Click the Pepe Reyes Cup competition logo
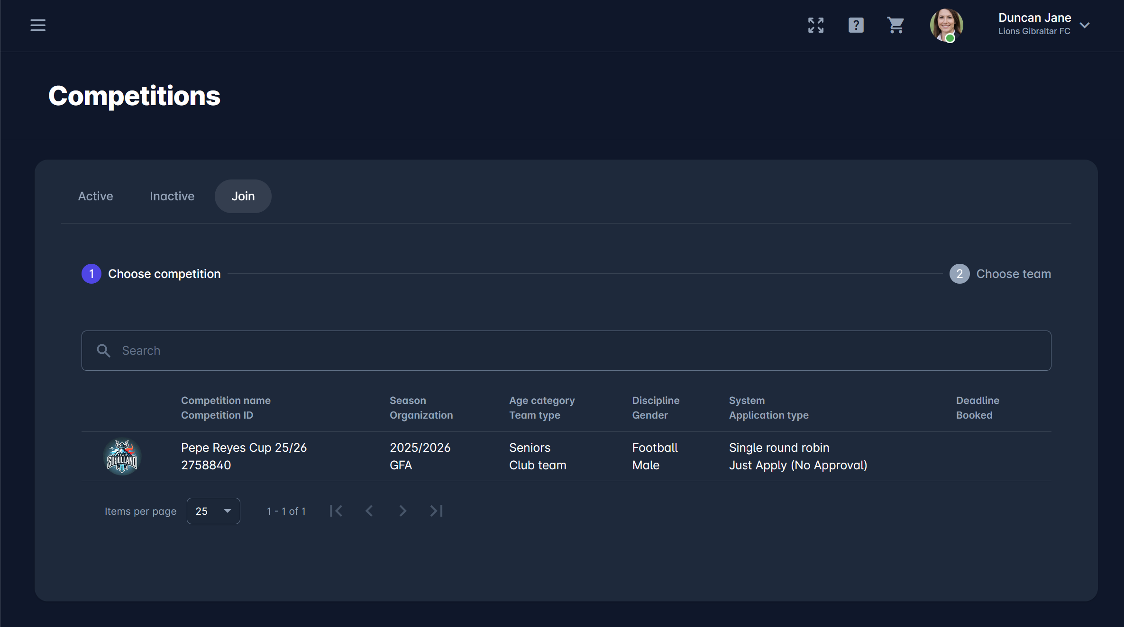Image resolution: width=1124 pixels, height=627 pixels. pyautogui.click(x=122, y=457)
